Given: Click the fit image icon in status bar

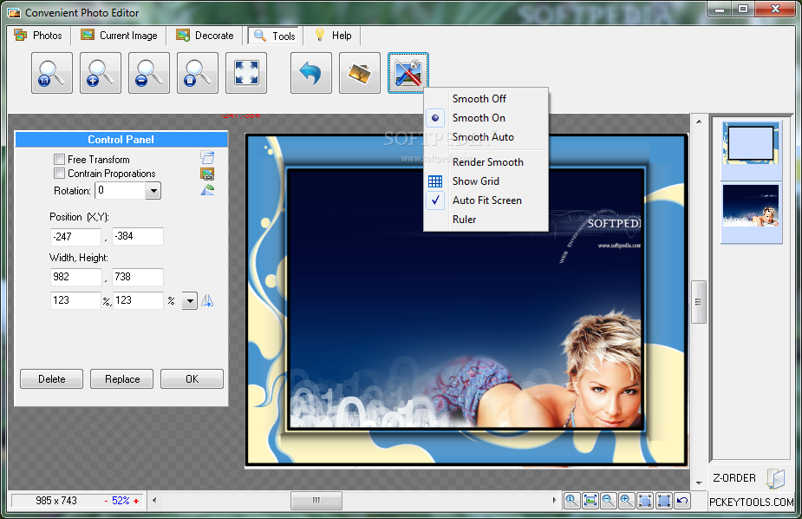Looking at the screenshot, I should (x=590, y=500).
